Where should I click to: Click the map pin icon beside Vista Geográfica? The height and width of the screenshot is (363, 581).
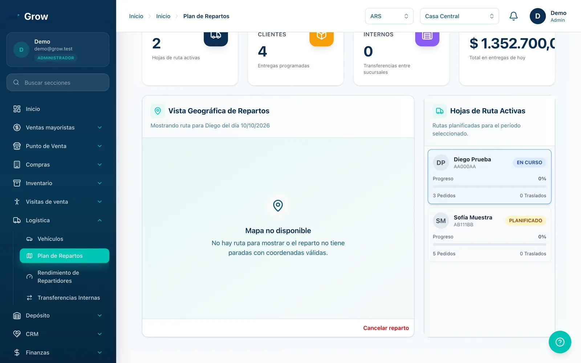pos(158,111)
